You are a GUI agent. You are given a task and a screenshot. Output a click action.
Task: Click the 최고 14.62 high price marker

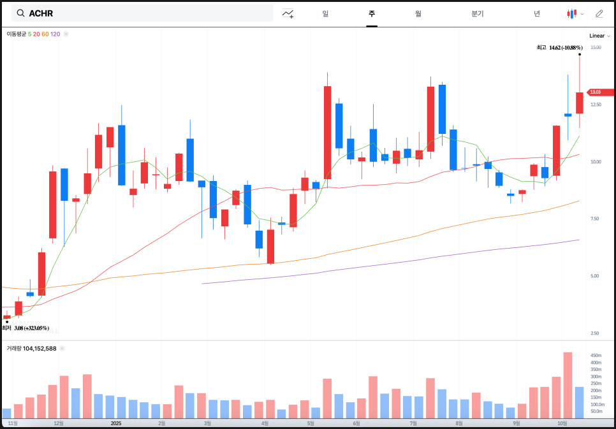tap(559, 47)
